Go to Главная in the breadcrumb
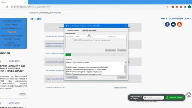 (33, 13)
